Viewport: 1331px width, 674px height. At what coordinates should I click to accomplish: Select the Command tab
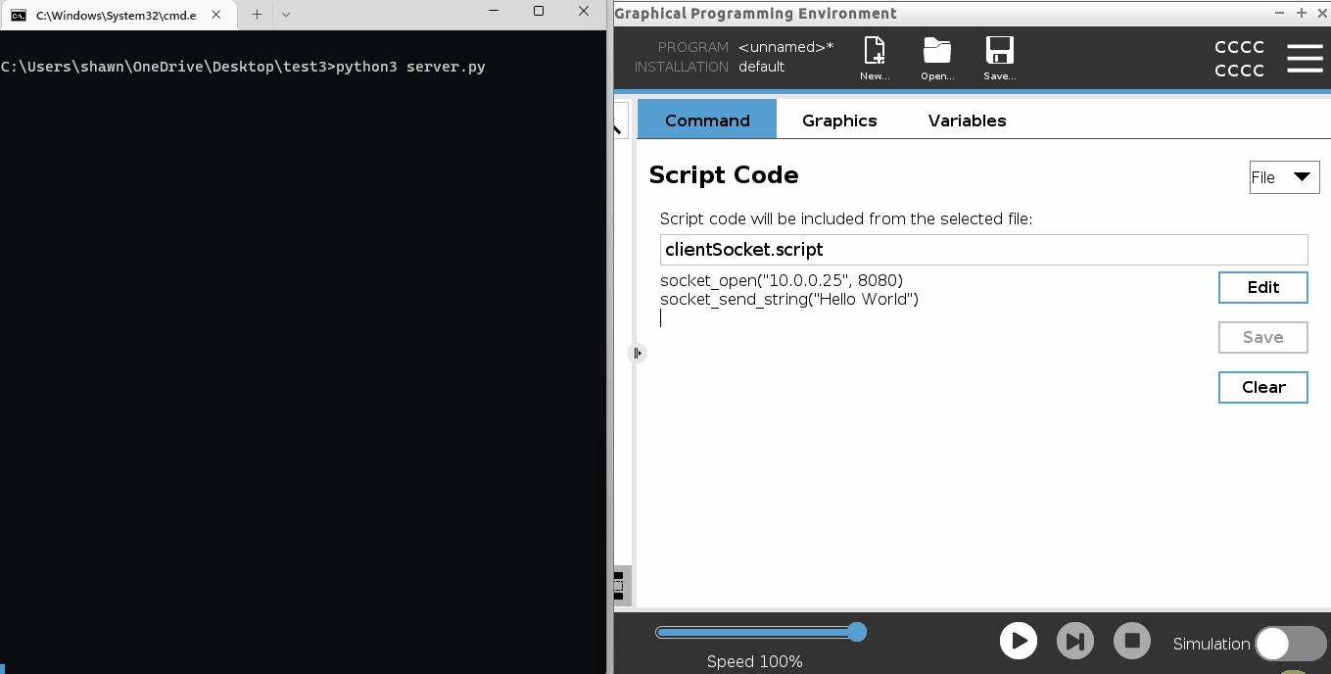tap(705, 120)
